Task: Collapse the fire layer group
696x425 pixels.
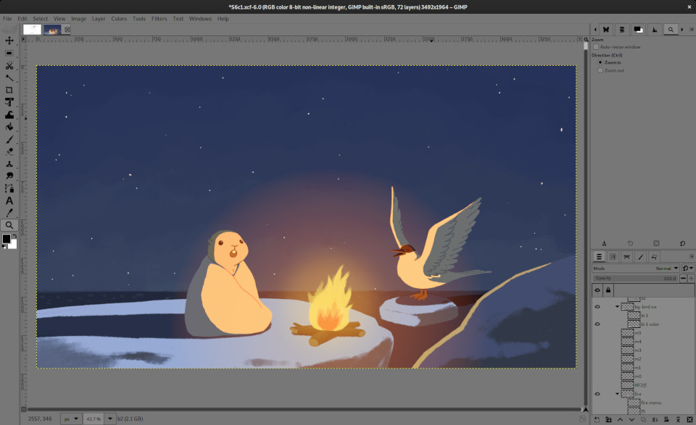Action: click(x=618, y=393)
